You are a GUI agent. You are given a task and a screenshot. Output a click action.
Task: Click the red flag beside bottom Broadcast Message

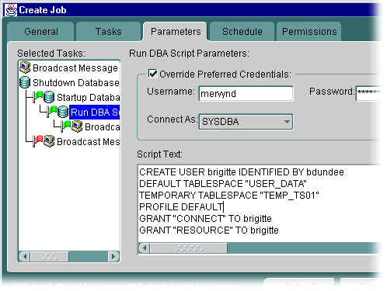point(38,140)
